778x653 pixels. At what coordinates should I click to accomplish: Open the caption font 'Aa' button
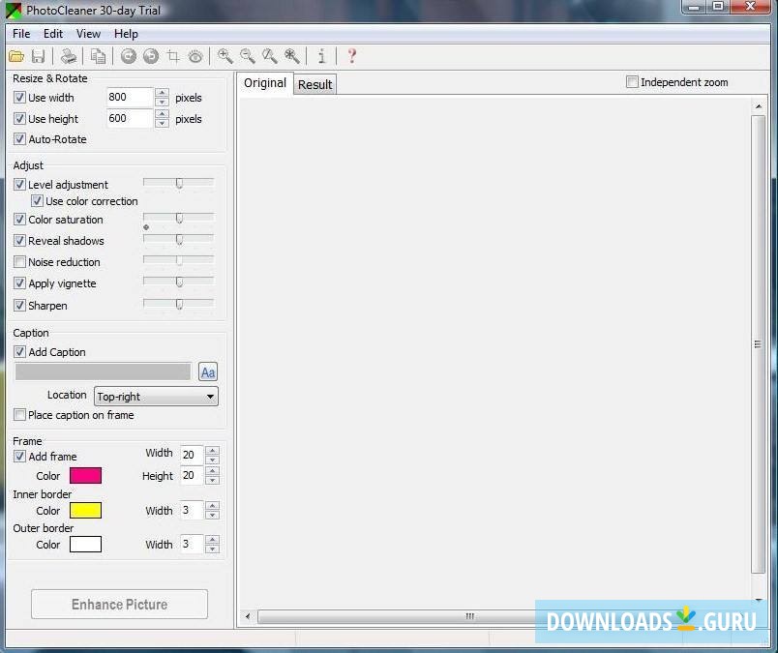pos(208,372)
